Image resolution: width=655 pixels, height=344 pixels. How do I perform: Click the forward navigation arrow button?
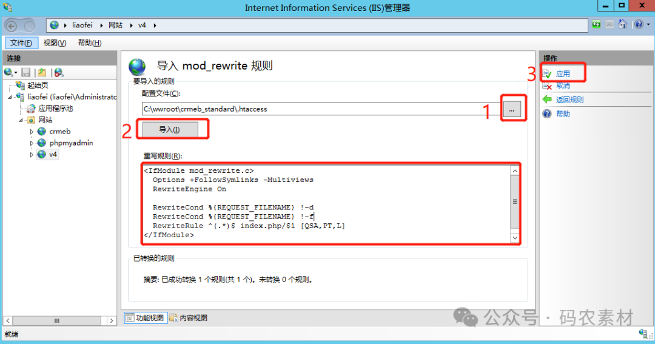click(29, 26)
